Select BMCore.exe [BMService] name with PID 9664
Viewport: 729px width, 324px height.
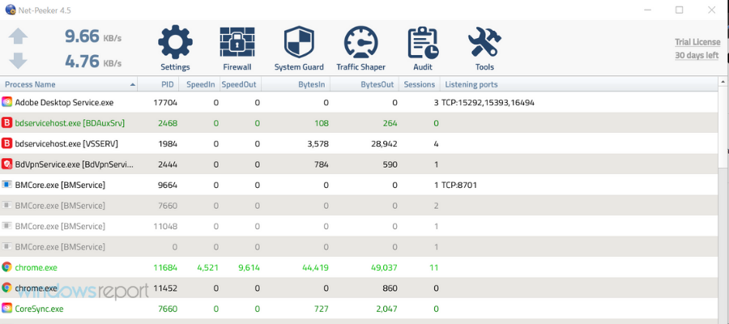(60, 185)
